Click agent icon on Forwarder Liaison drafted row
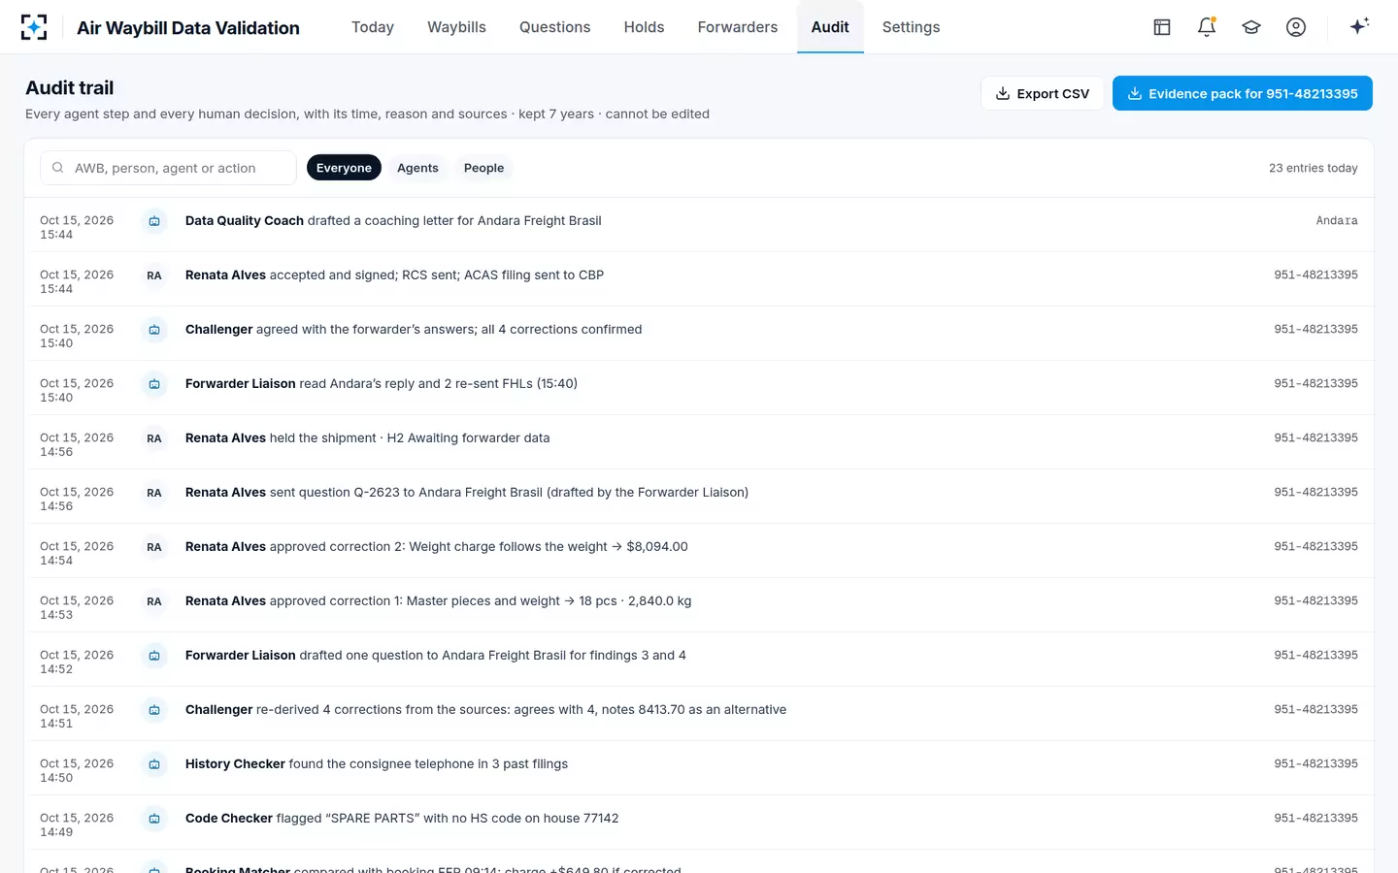This screenshot has width=1398, height=873. 154,656
